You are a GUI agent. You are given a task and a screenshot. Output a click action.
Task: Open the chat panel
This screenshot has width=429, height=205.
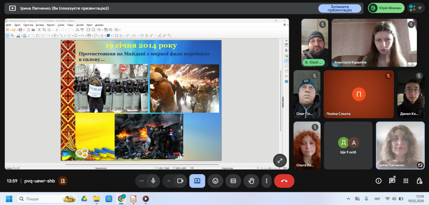392,181
